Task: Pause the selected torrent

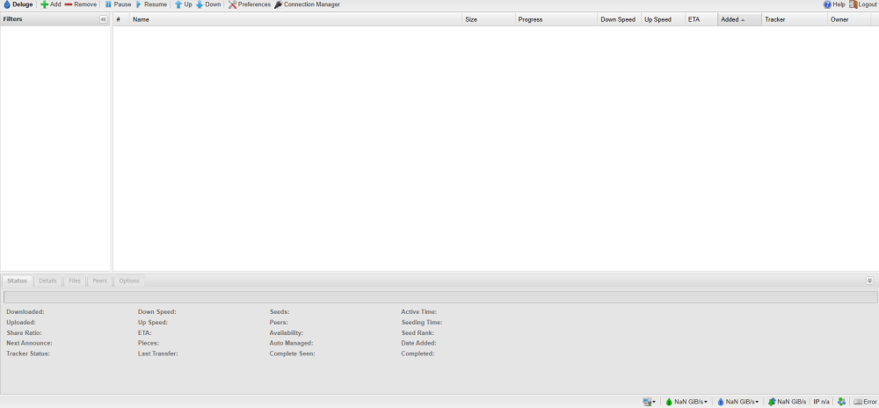Action: click(118, 4)
